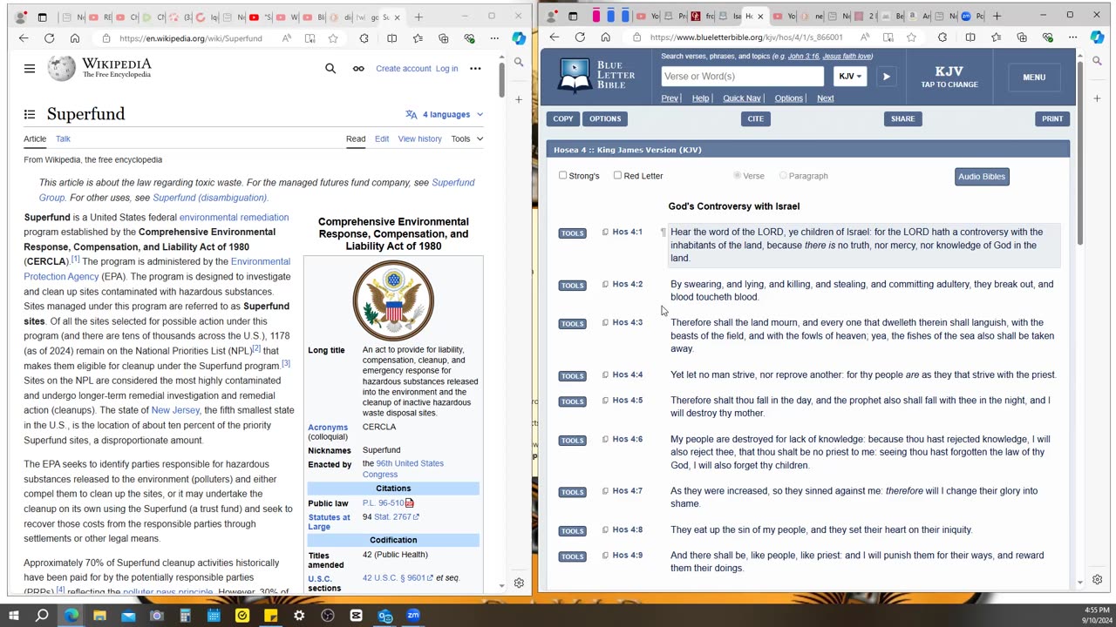This screenshot has height=627, width=1116.
Task: Open Sticky Notes from the taskbar
Action: click(270, 616)
